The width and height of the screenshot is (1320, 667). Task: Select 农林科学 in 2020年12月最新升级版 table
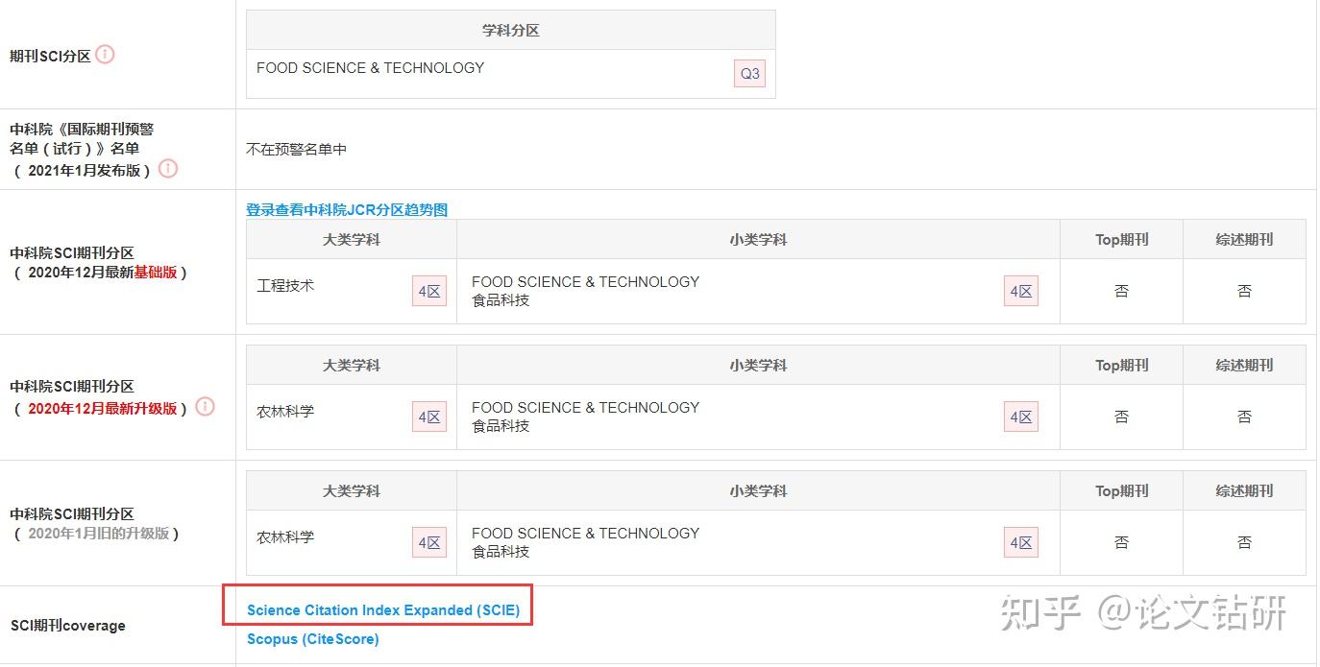click(285, 412)
